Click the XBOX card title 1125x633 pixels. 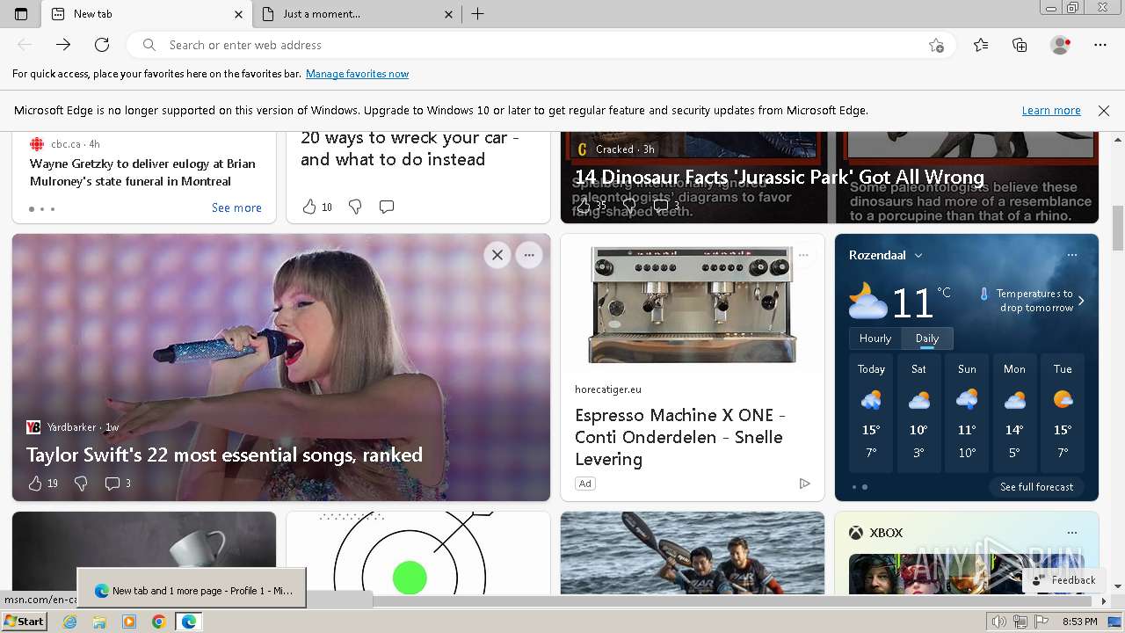point(886,533)
